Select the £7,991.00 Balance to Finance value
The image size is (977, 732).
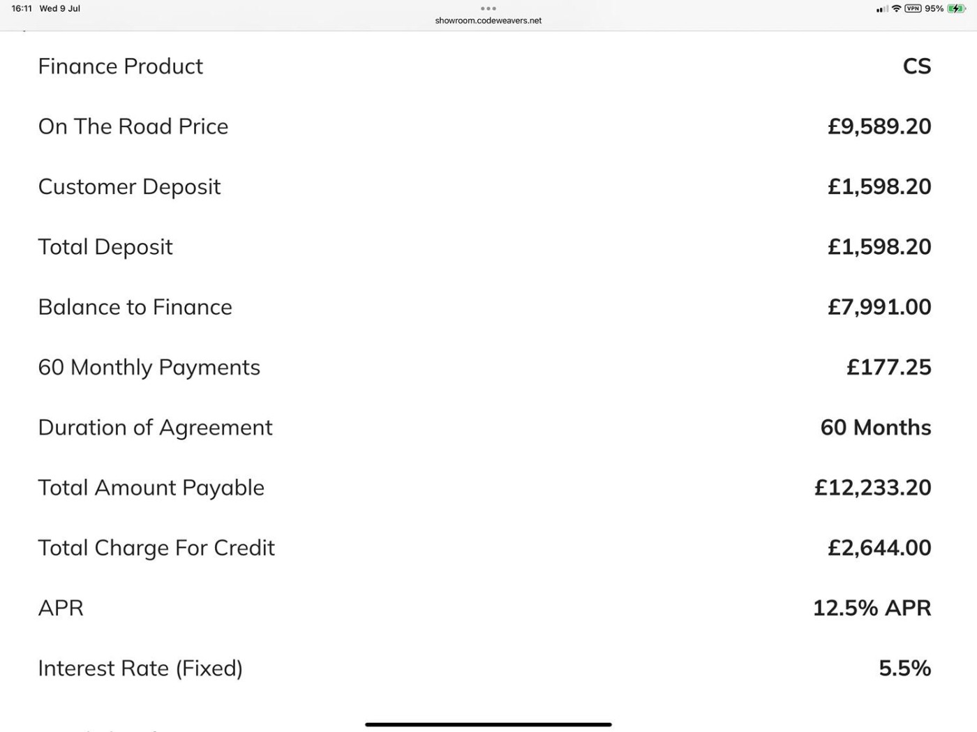tap(879, 307)
